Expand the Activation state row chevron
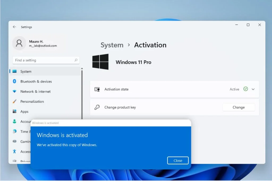The width and height of the screenshot is (272, 181). [x=253, y=89]
